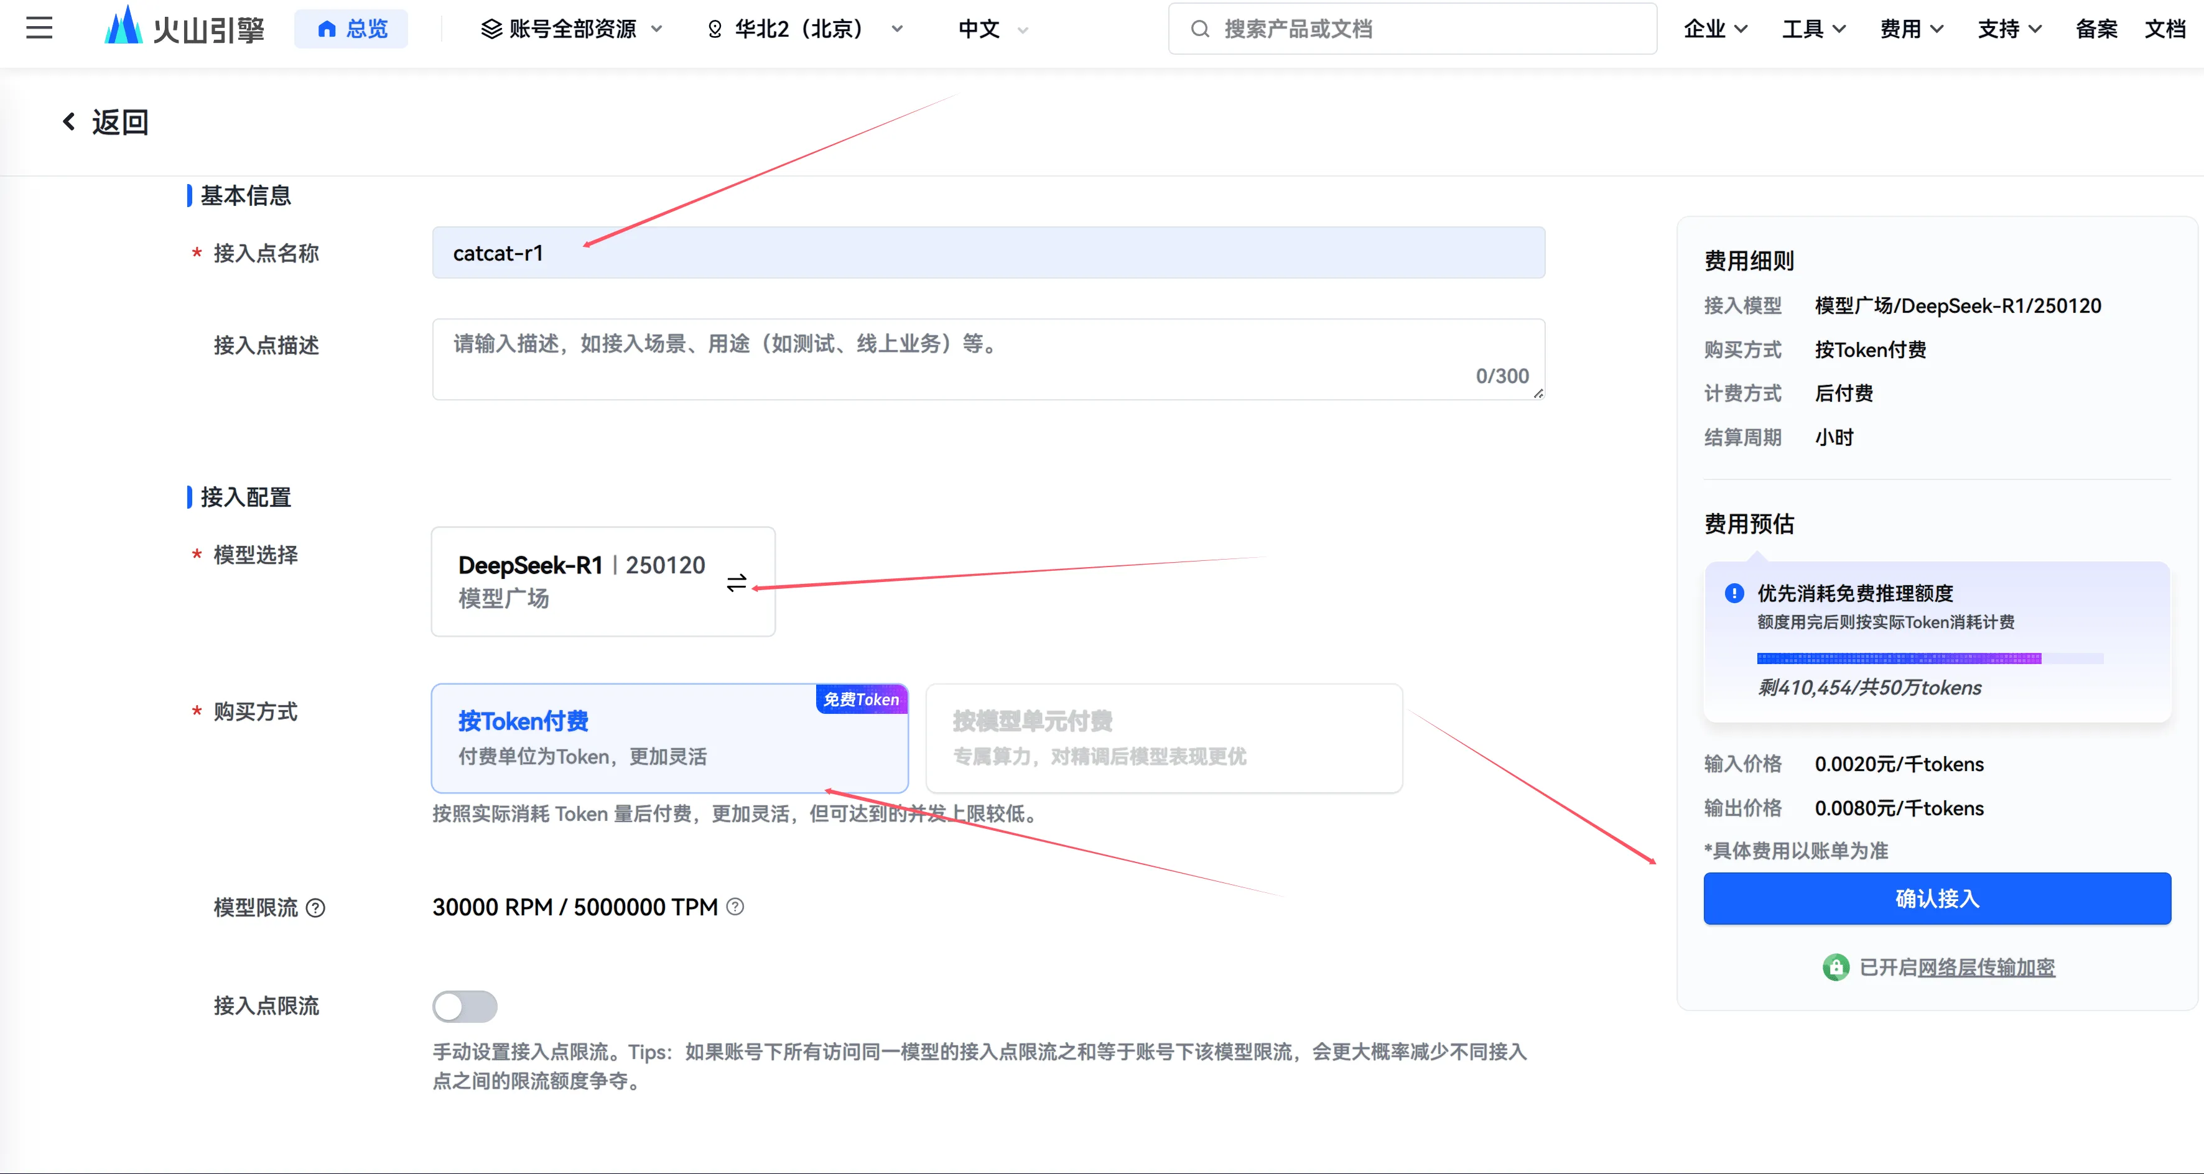Click the search magnifier icon
The image size is (2204, 1174).
click(1199, 29)
